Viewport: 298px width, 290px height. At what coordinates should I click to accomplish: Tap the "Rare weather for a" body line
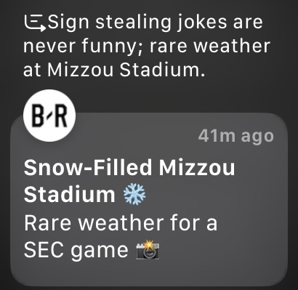click(x=121, y=223)
